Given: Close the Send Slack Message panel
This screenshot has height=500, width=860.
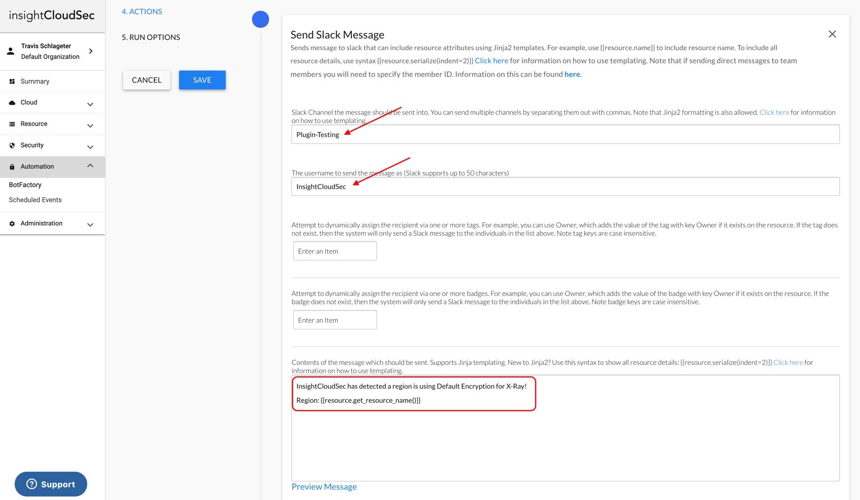Looking at the screenshot, I should pos(832,34).
